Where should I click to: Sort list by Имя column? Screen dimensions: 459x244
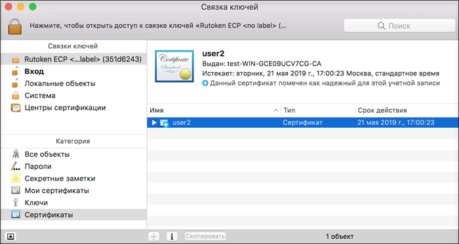[214, 110]
